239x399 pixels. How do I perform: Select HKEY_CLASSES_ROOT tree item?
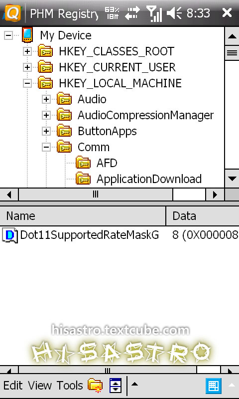pyautogui.click(x=117, y=51)
